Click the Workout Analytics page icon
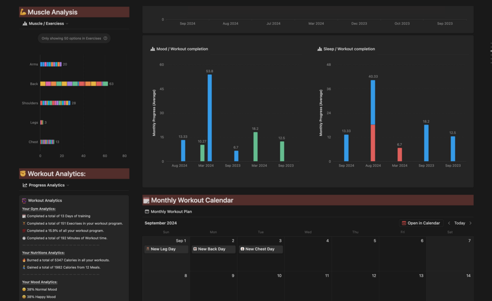 [24, 200]
